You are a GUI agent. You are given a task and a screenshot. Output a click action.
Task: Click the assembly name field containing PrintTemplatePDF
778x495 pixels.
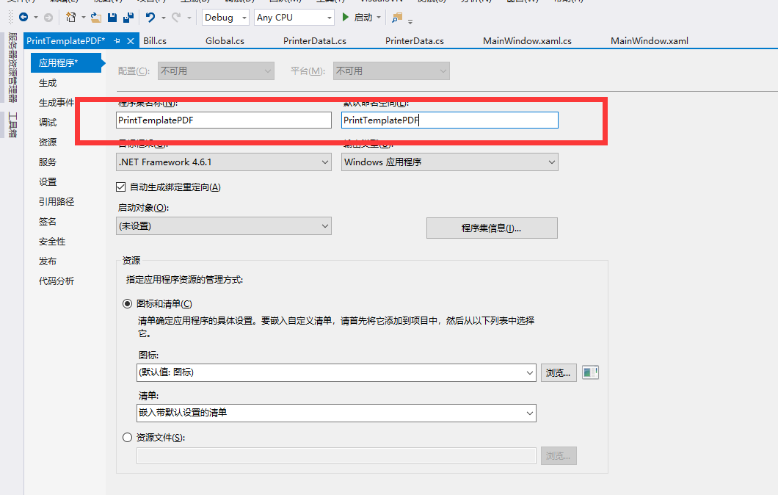[224, 120]
